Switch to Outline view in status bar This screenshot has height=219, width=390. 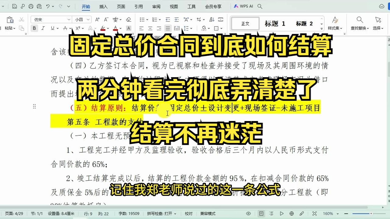coord(271,214)
